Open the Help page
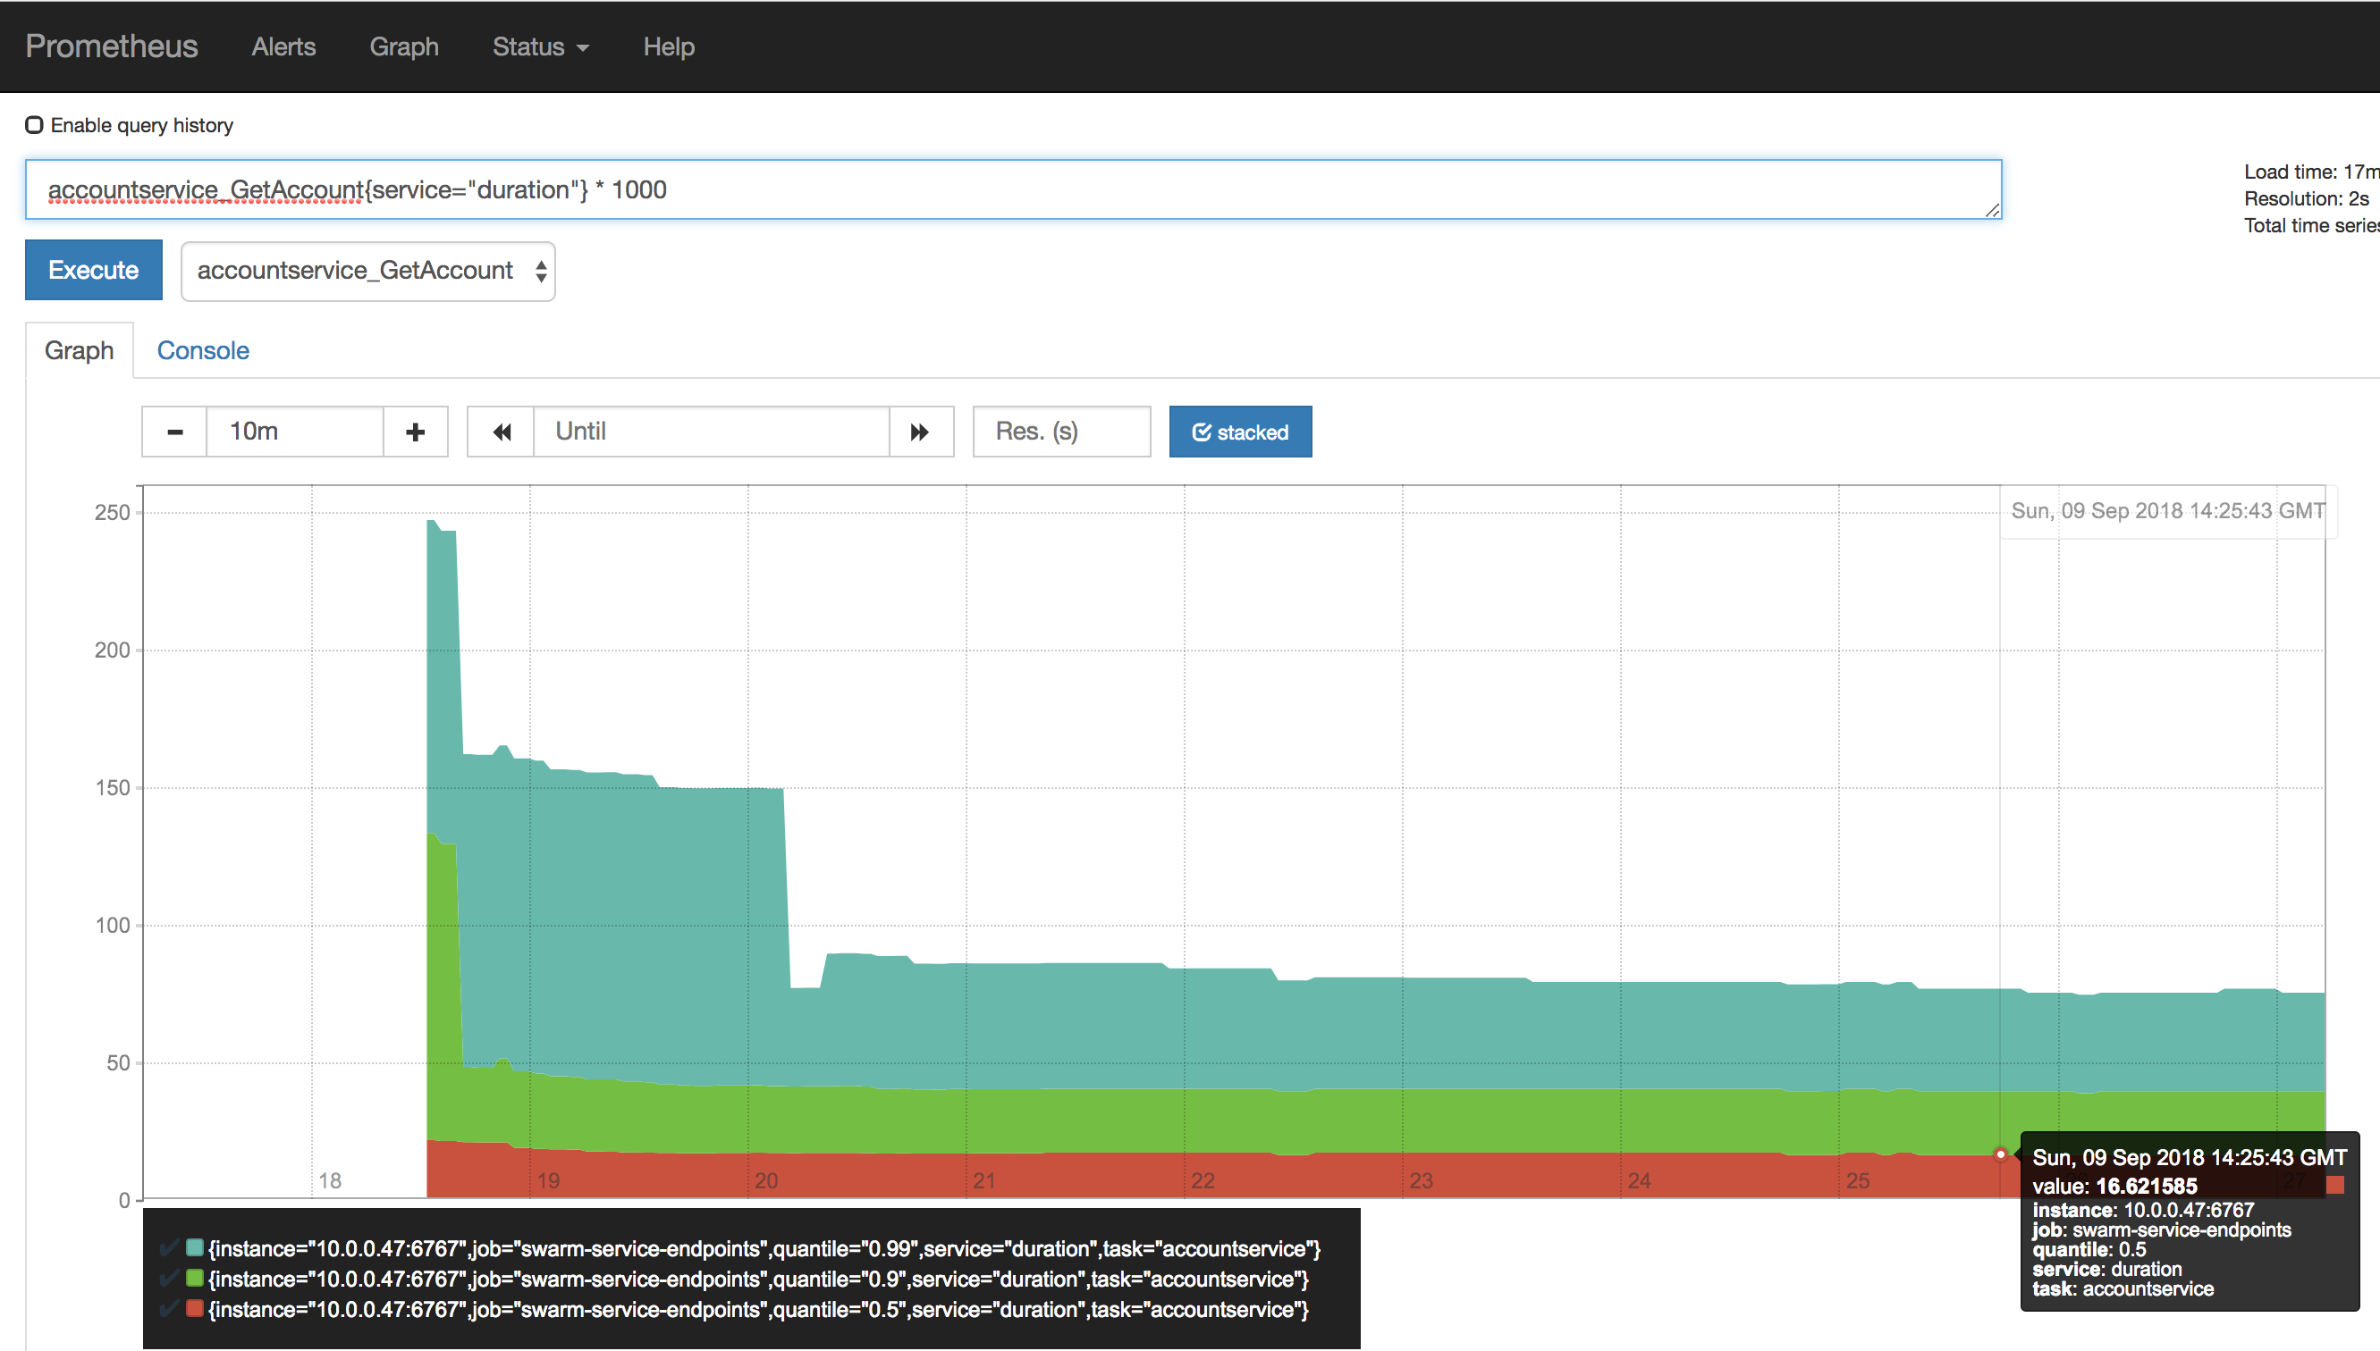 point(669,46)
